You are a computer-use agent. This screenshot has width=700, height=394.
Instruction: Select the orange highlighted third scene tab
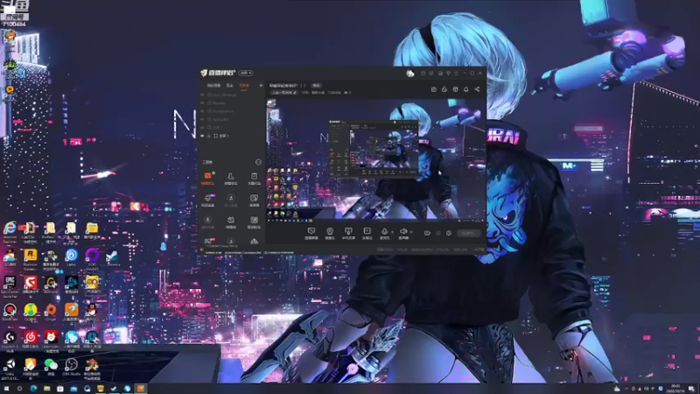tap(244, 85)
